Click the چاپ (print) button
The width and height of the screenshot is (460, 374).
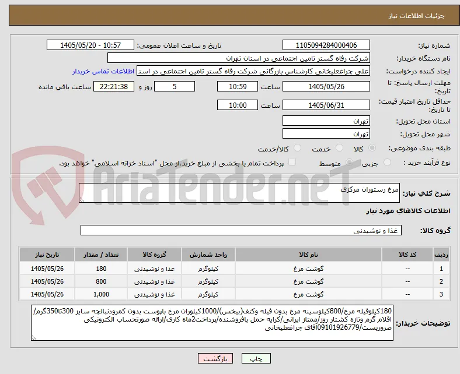(256, 358)
